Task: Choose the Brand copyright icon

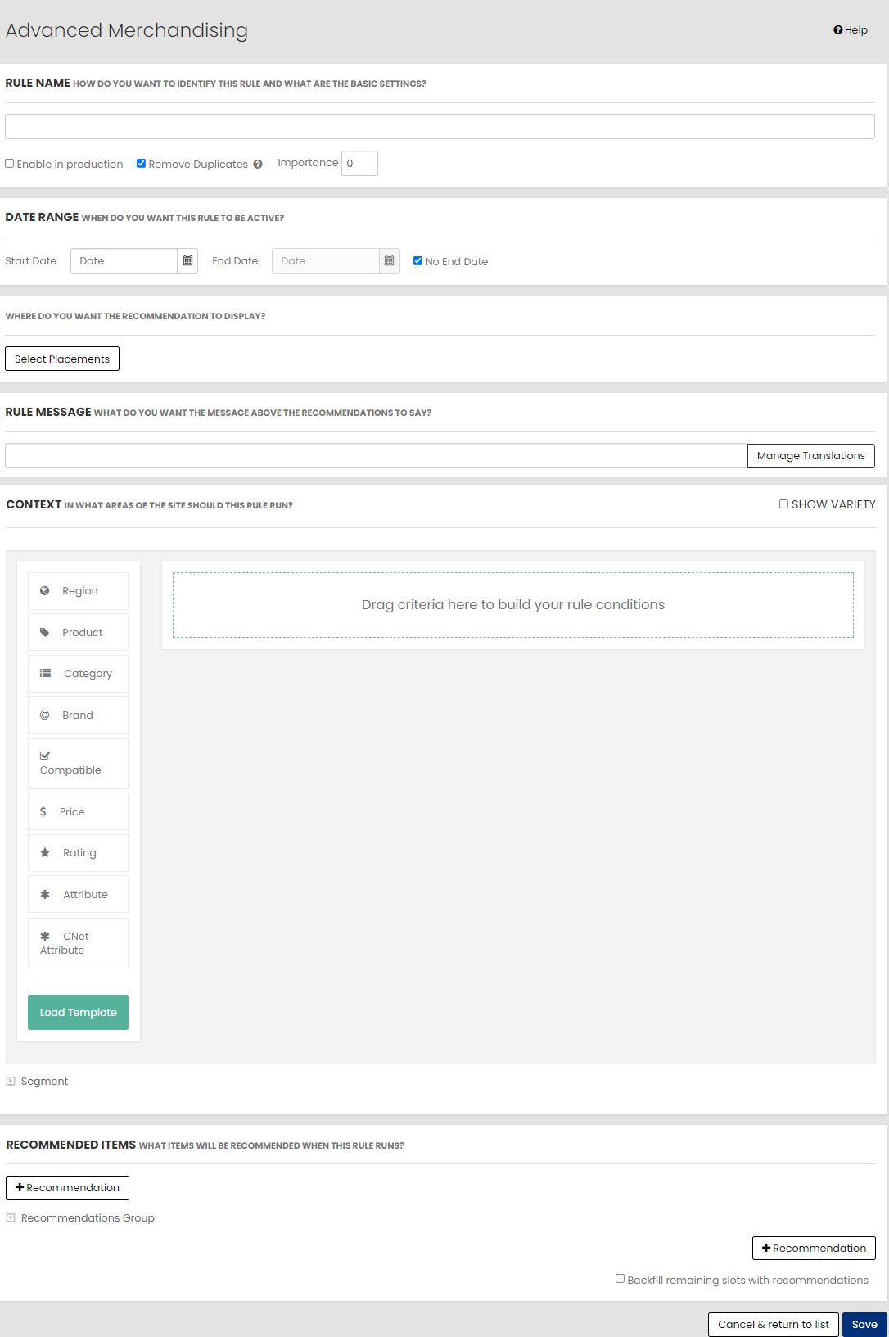Action: click(x=45, y=715)
